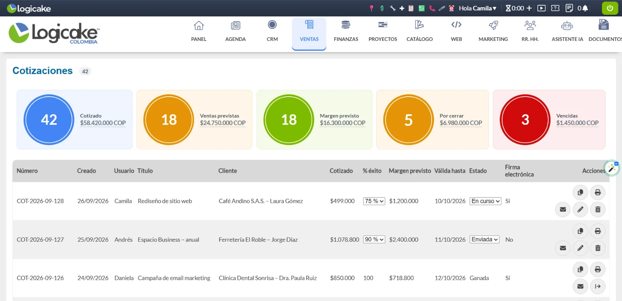Open the help ticket icon with question mark
This screenshot has width=622, height=301.
pyautogui.click(x=555, y=8)
